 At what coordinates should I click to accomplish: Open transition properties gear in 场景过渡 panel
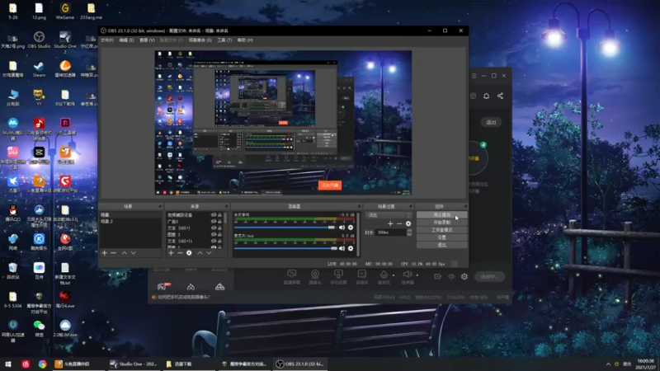[x=408, y=223]
